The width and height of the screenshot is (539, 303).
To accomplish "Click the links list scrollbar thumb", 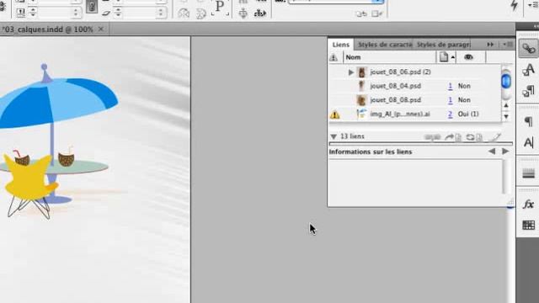I will coord(505,81).
